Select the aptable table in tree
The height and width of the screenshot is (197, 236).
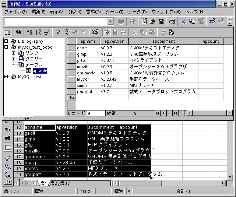point(40,71)
